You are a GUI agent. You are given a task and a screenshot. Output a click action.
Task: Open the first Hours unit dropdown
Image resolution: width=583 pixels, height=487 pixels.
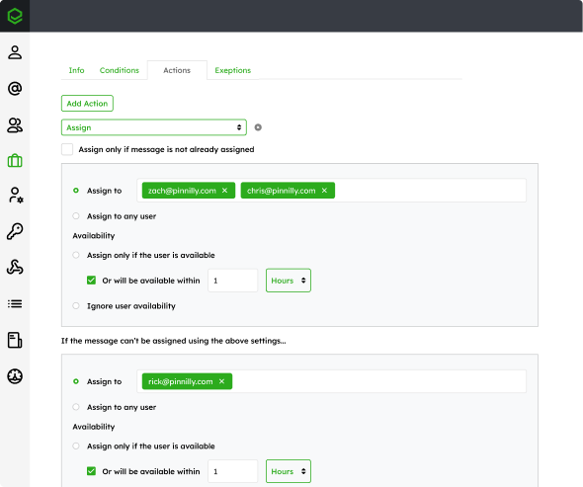click(x=289, y=281)
